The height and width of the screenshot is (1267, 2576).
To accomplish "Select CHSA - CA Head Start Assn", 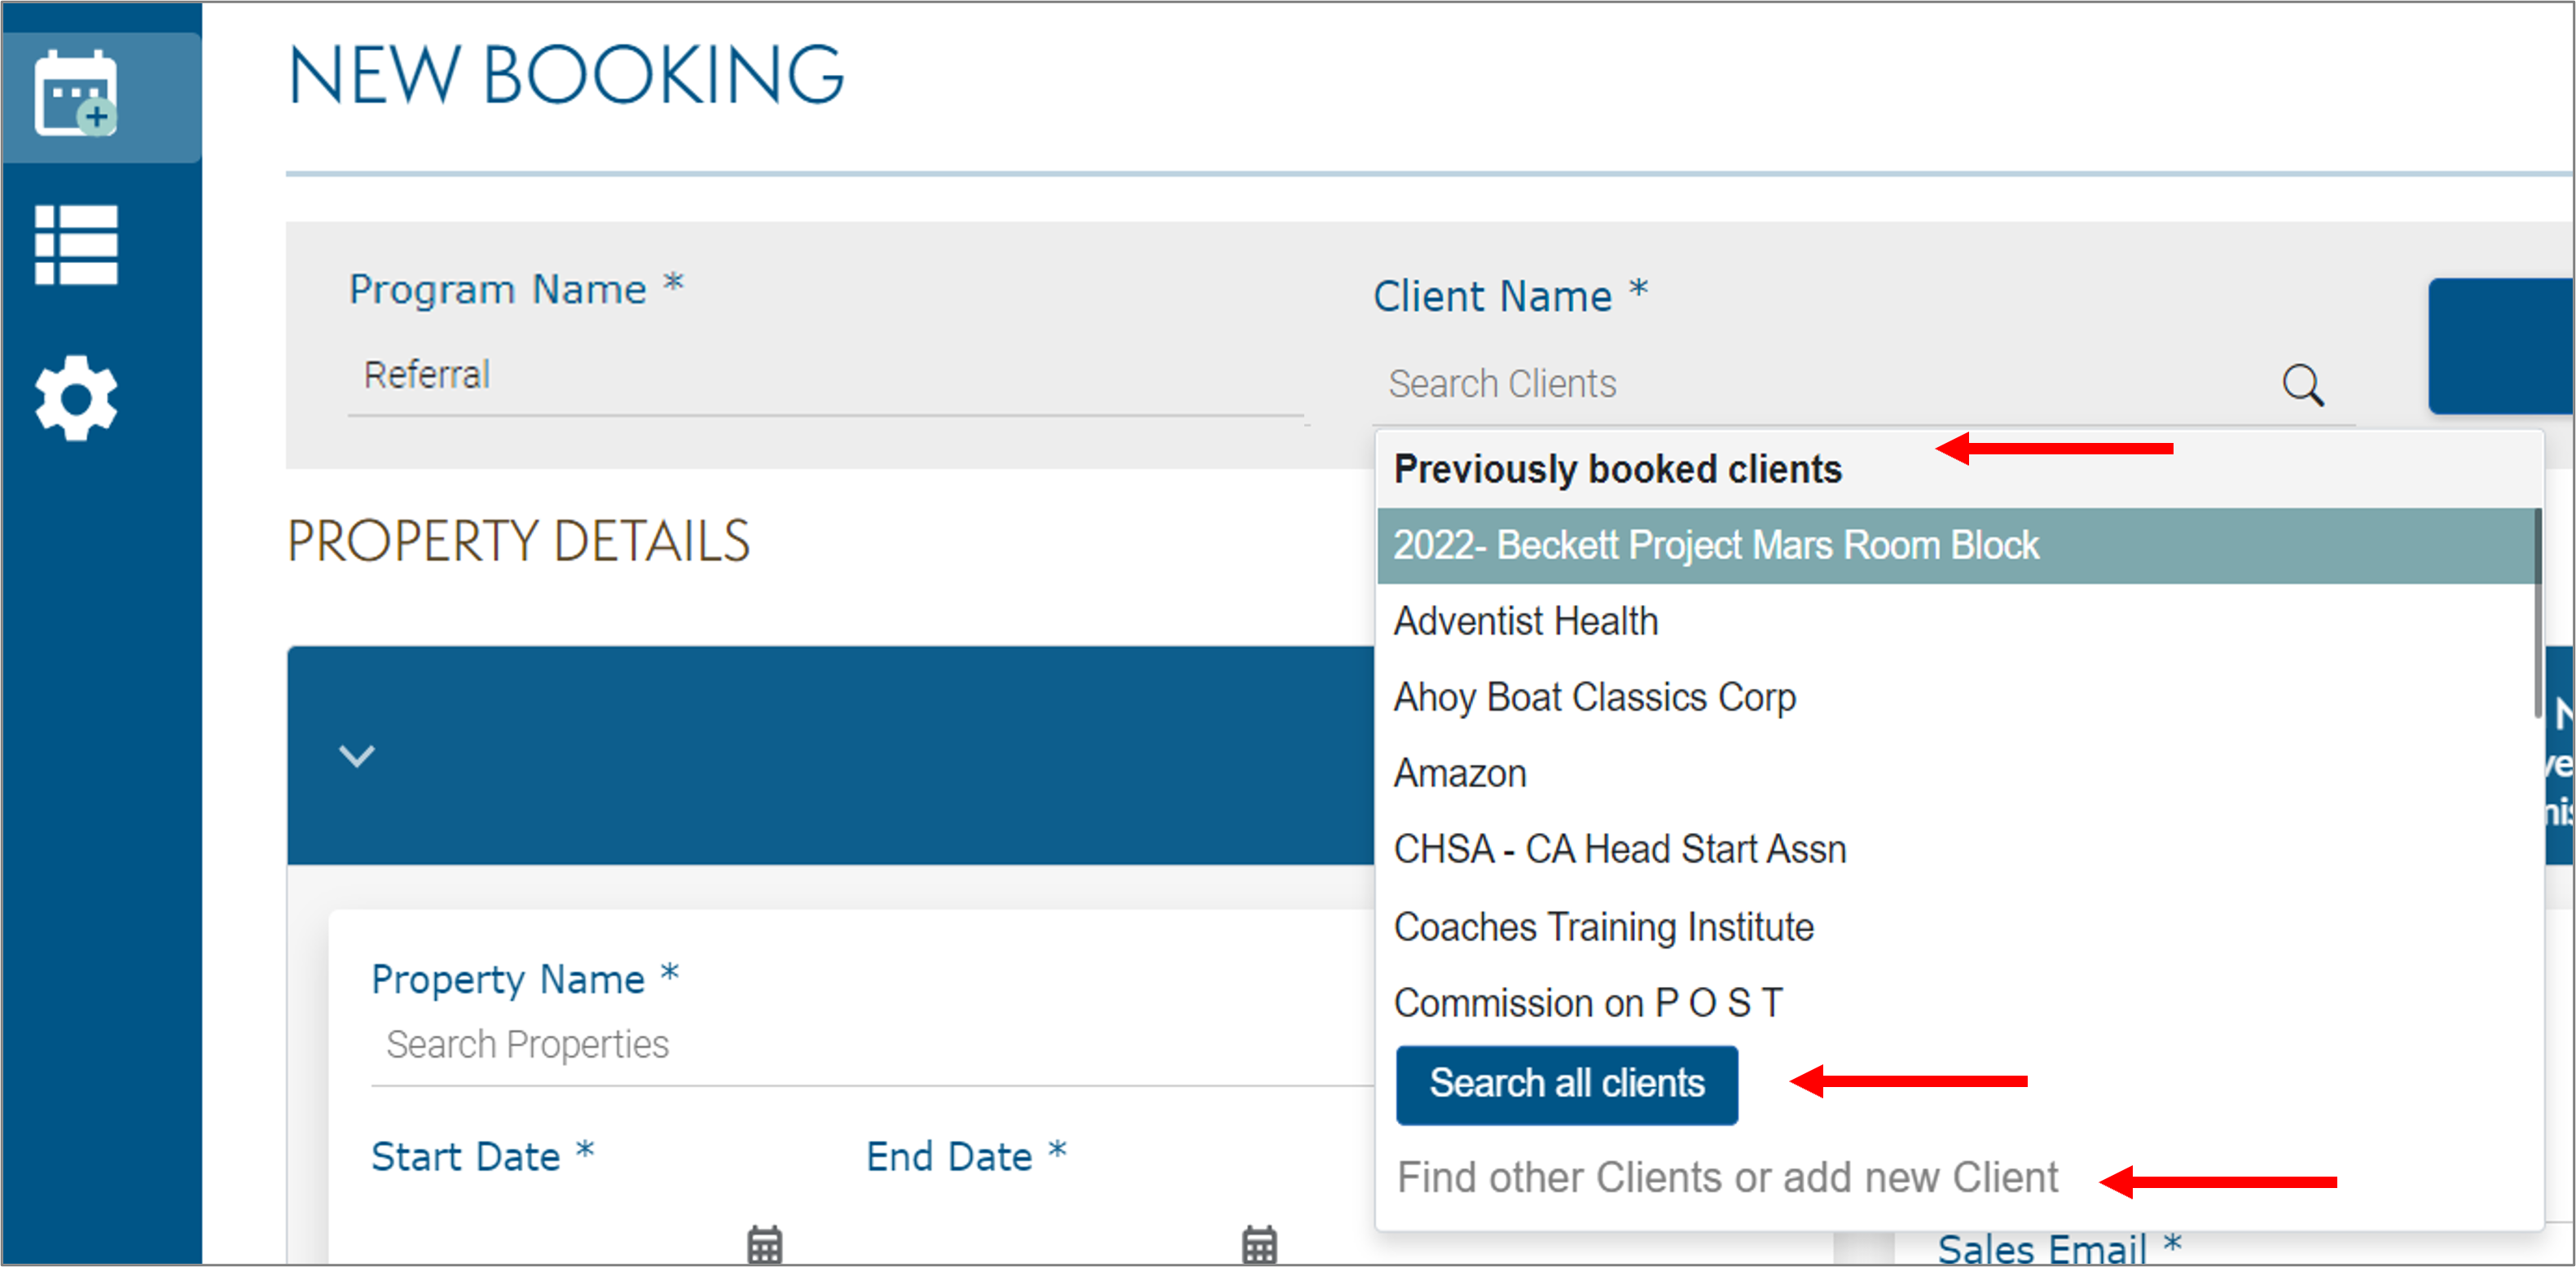I will pos(1620,848).
